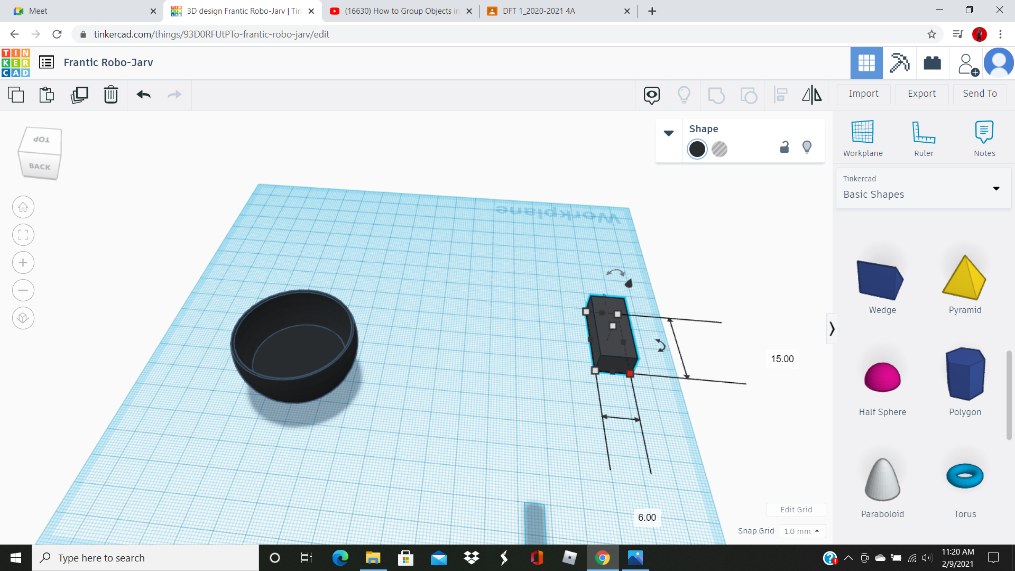Click the Delete trash icon
Viewport: 1015px width, 571px height.
point(110,95)
